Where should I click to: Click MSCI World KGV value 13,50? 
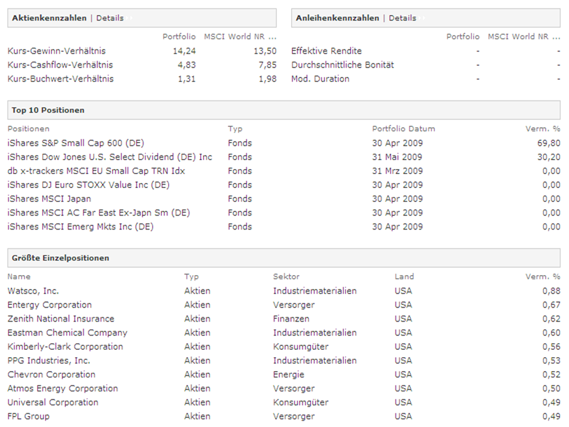click(265, 51)
